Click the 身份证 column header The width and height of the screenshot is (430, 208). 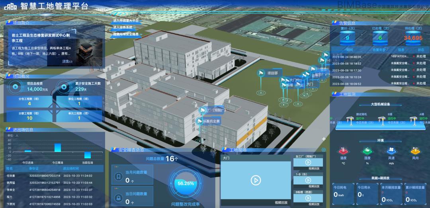coord(33,169)
